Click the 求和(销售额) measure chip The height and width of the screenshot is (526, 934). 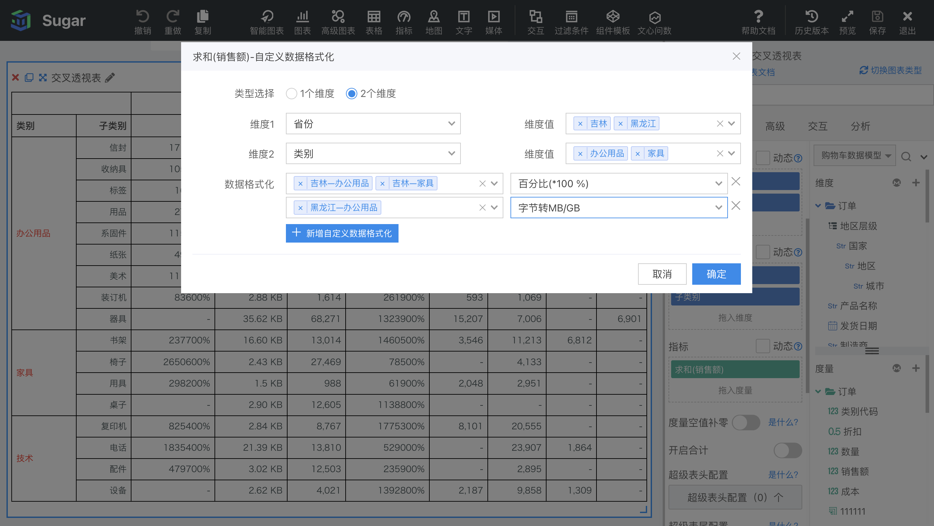point(735,369)
